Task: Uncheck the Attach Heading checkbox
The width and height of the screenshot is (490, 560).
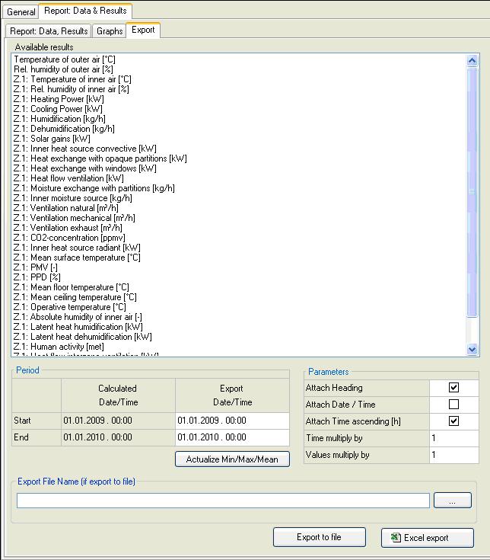Action: [x=454, y=388]
